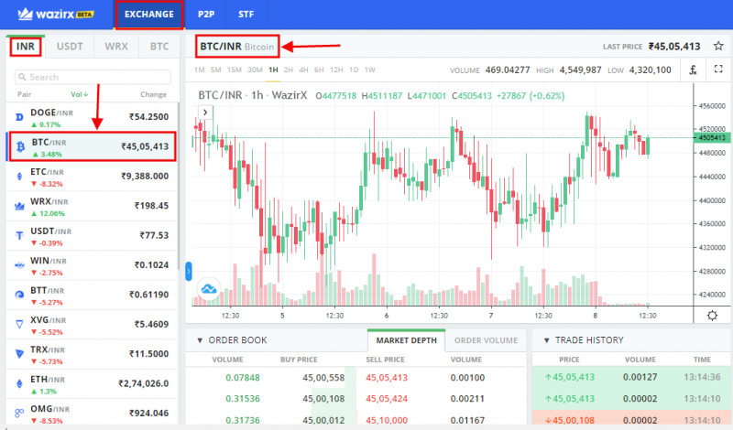Switch to ORDER VOLUME tab
Viewport: 733px width, 430px height.
coord(486,341)
